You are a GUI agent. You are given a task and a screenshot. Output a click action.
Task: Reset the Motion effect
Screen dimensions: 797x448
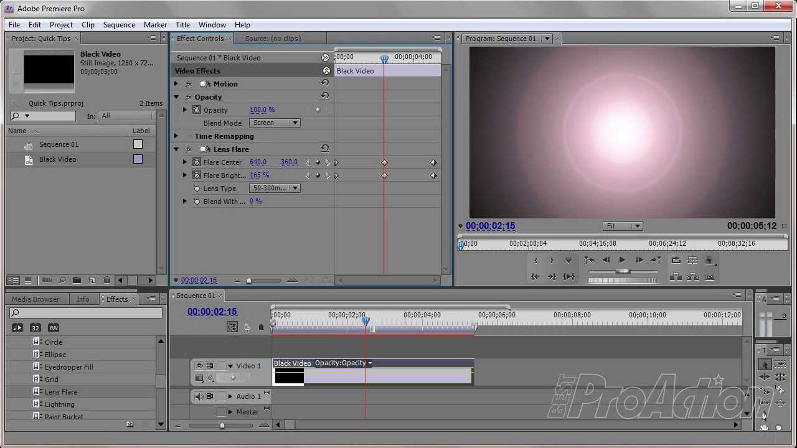(324, 83)
